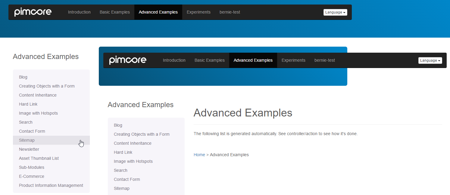Go to Experiments in the inner embedded navigation

pyautogui.click(x=293, y=60)
